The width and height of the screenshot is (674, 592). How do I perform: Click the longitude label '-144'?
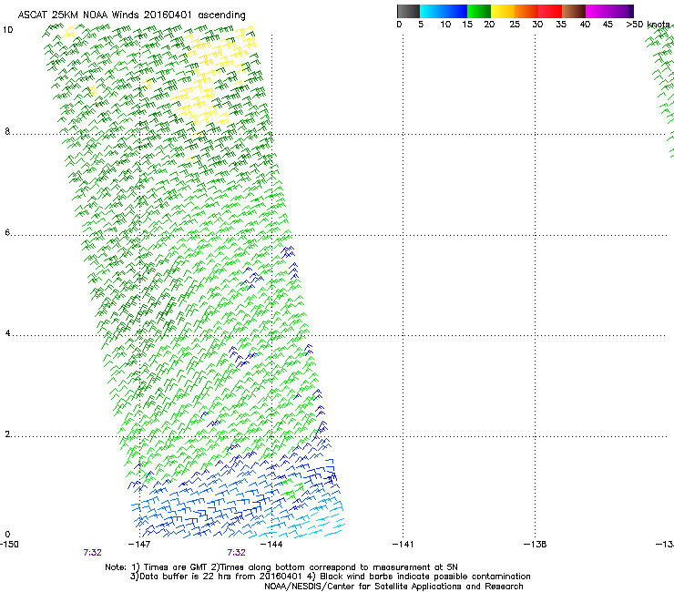(x=271, y=545)
